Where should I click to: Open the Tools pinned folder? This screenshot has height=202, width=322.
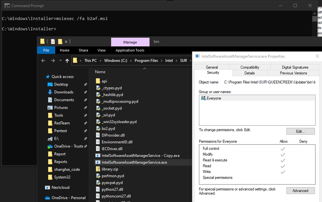click(59, 115)
